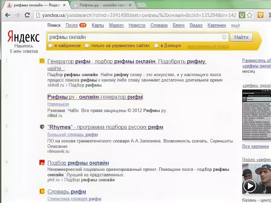Image resolution: width=271 pixels, height=203 pixels.
Task: Open Видео in top navigation
Action: click(x=196, y=25)
